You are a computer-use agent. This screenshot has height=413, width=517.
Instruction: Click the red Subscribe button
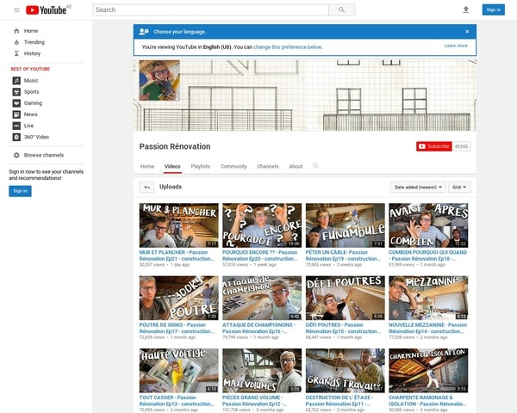[434, 146]
